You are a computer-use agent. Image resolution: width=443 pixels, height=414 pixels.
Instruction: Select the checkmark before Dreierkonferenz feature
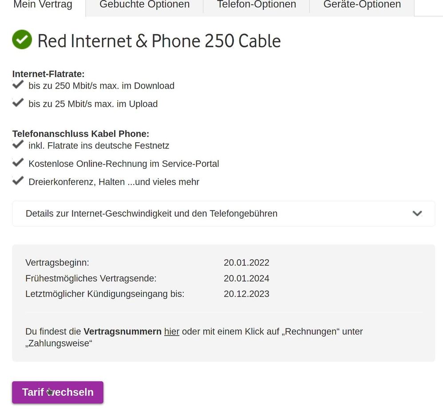tap(18, 180)
